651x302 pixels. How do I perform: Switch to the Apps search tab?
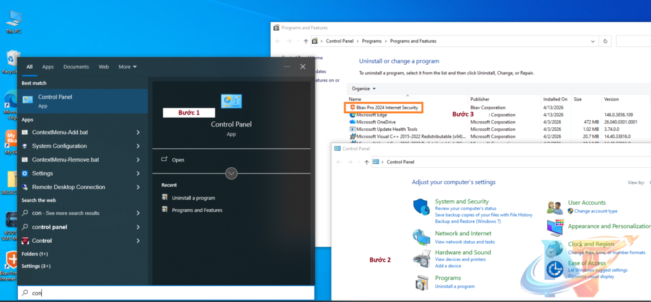[48, 67]
